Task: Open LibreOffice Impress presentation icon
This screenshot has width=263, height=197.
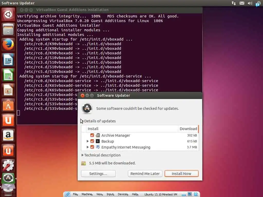Action: coord(8,90)
